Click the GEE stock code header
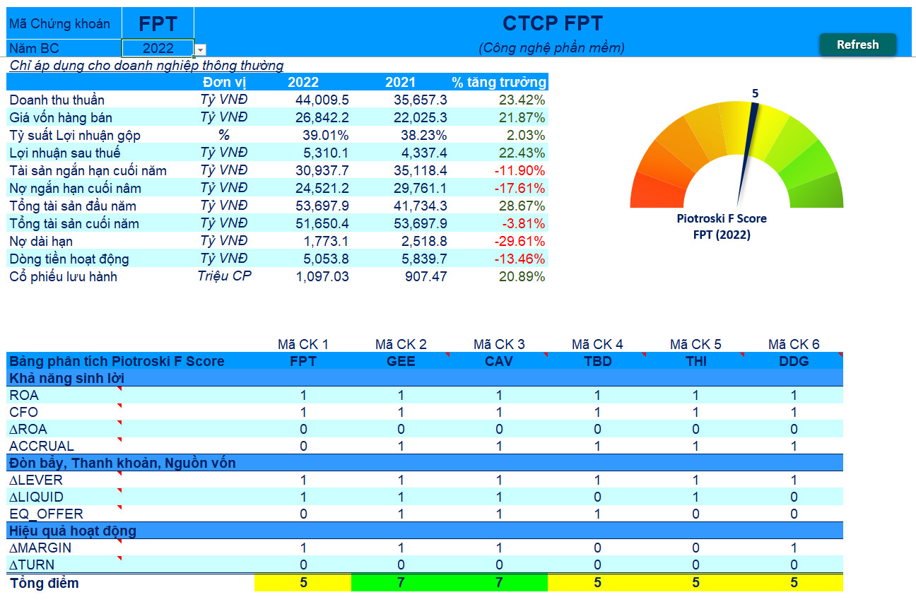The image size is (916, 602). click(401, 361)
